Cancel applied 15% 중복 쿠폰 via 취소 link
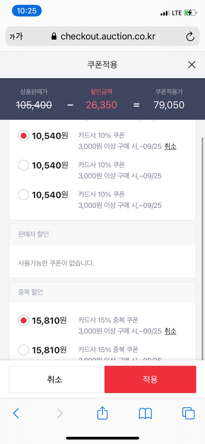Screen dimensions: 205x444 pyautogui.click(x=170, y=331)
